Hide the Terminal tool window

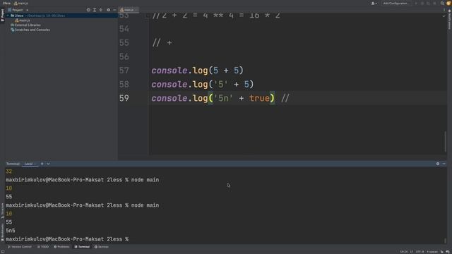444,164
